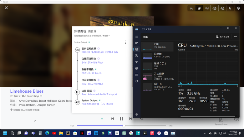Skip to the previous track

tap(113, 119)
